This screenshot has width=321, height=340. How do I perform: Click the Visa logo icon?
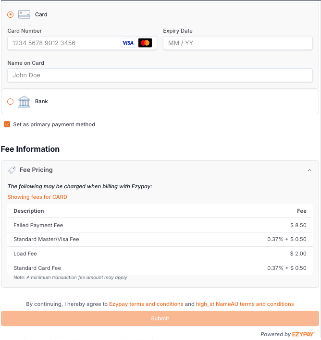tap(128, 43)
